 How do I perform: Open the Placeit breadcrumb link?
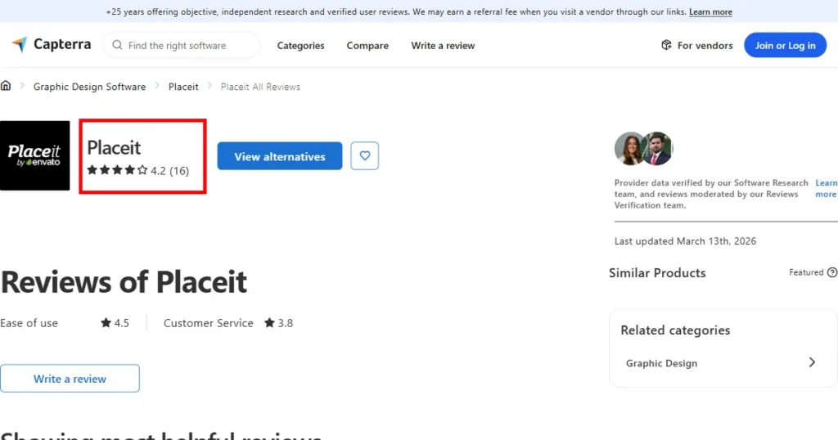coord(183,87)
